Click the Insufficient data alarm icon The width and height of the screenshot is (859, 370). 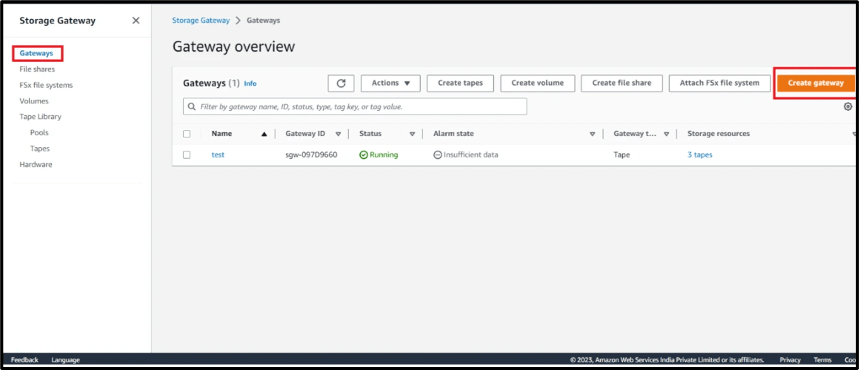pos(437,154)
